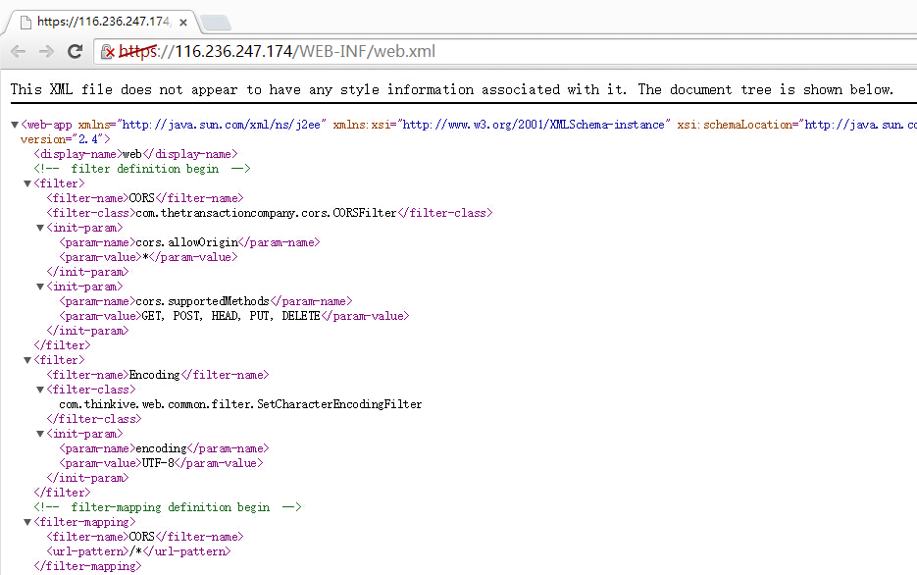Select the https://116.236.247.174 tab
The height and width of the screenshot is (575, 917).
[101, 22]
